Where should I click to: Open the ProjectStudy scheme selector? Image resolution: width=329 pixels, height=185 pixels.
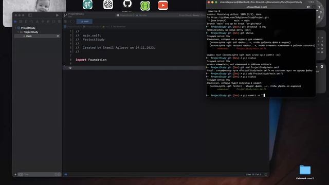pyautogui.click(x=126, y=15)
